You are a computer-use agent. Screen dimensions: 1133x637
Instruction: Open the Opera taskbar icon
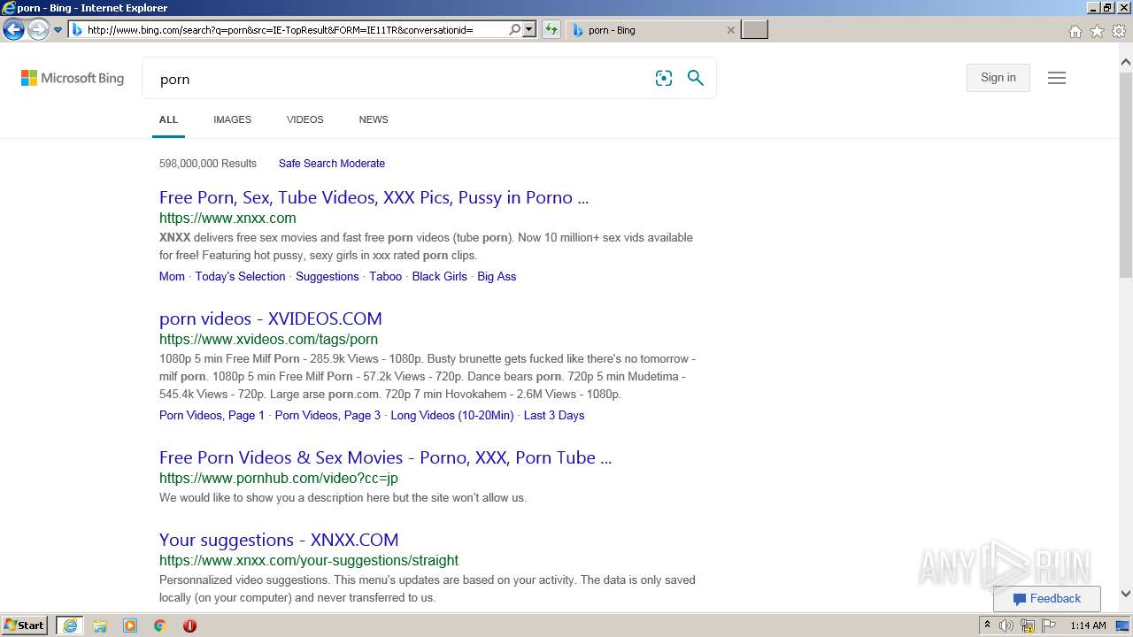point(189,625)
